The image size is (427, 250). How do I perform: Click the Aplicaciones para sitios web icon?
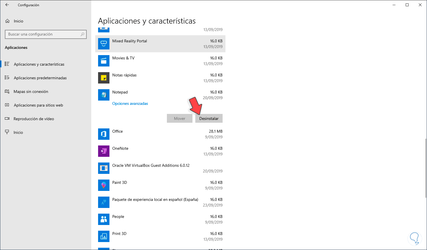click(7, 105)
